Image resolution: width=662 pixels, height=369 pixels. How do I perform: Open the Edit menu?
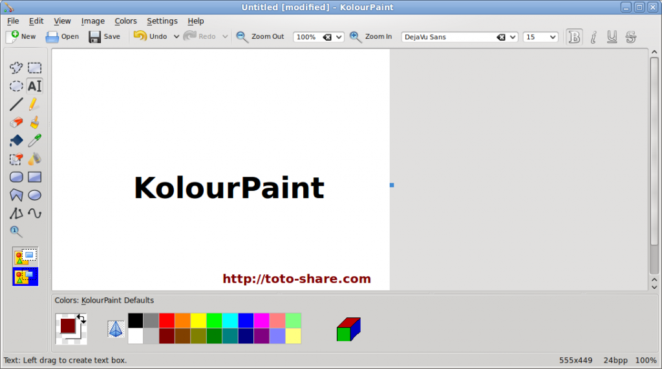click(x=36, y=21)
